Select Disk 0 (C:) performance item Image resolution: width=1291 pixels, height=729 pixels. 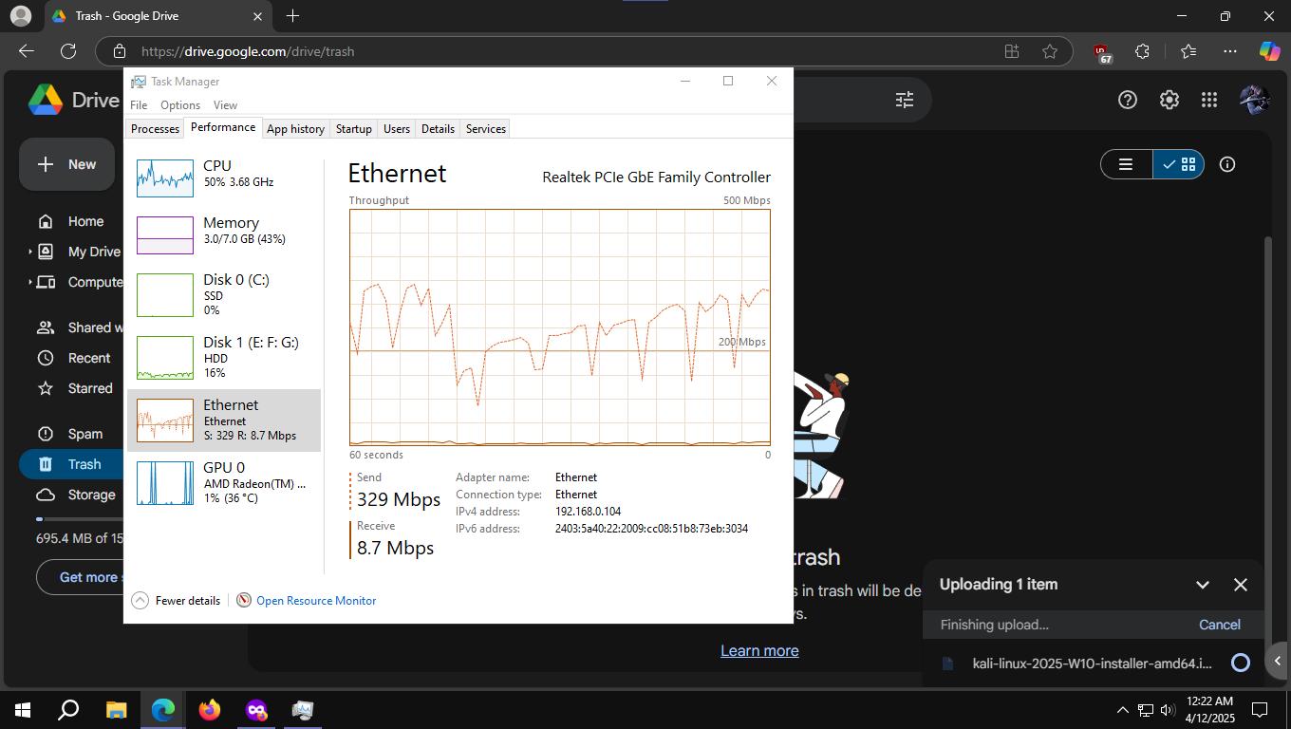coord(224,294)
